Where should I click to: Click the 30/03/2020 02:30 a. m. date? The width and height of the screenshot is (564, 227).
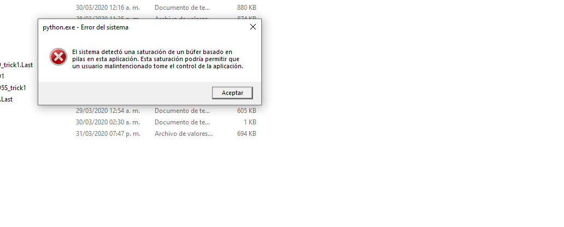(108, 122)
